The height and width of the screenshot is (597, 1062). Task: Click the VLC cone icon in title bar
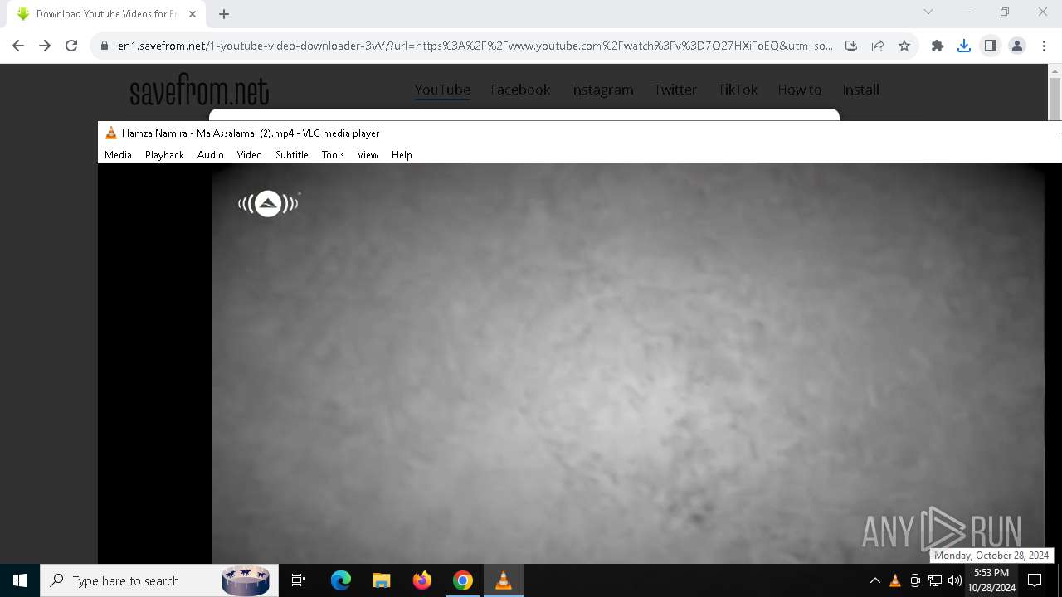(x=111, y=133)
